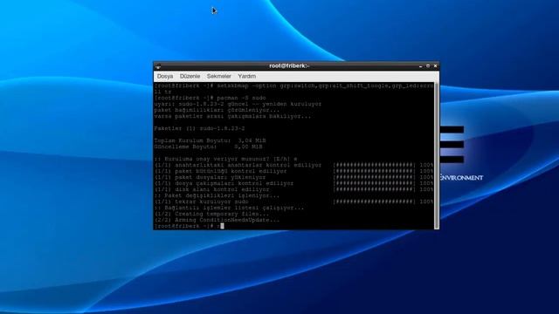Click the 'paket dosyaları yükleniyor' line
Image resolution: width=559 pixels, height=314 pixels.
294,177
